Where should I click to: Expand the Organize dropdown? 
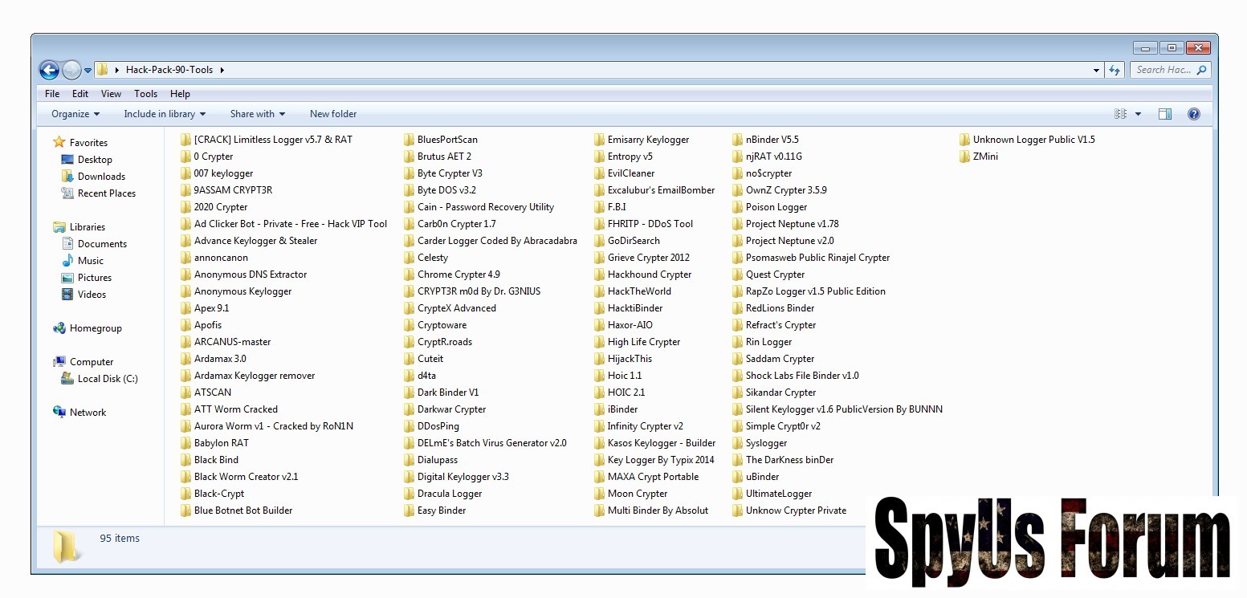pos(75,114)
